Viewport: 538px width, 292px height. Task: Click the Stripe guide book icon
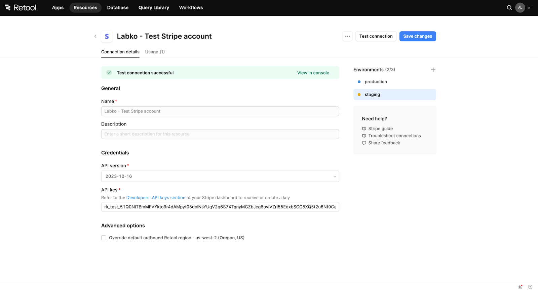(364, 129)
